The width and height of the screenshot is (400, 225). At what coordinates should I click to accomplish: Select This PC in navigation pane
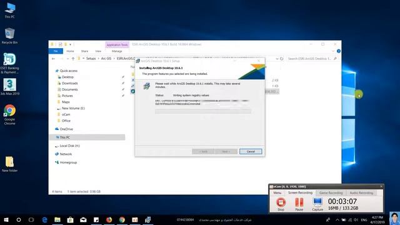pos(64,137)
